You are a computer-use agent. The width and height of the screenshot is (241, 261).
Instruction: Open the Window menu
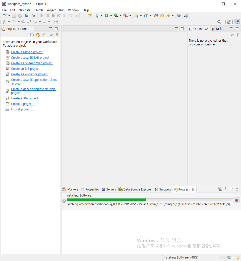point(74,10)
